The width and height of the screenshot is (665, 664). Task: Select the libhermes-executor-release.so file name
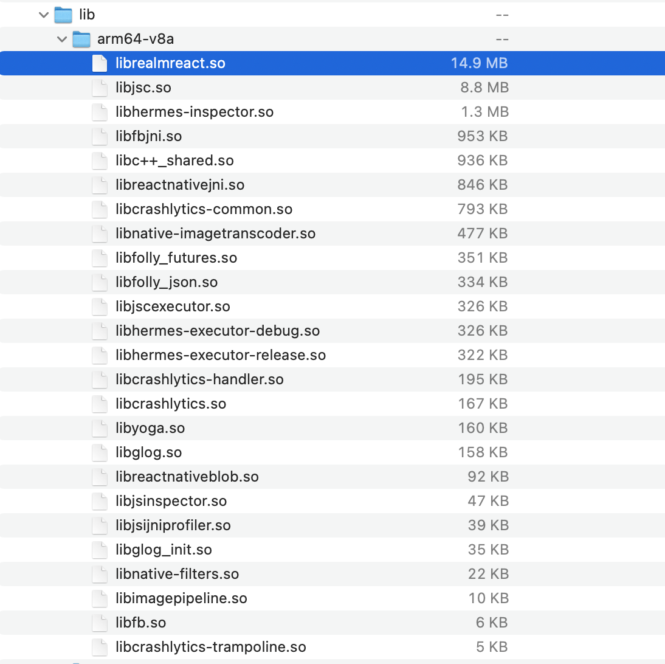[x=221, y=355]
